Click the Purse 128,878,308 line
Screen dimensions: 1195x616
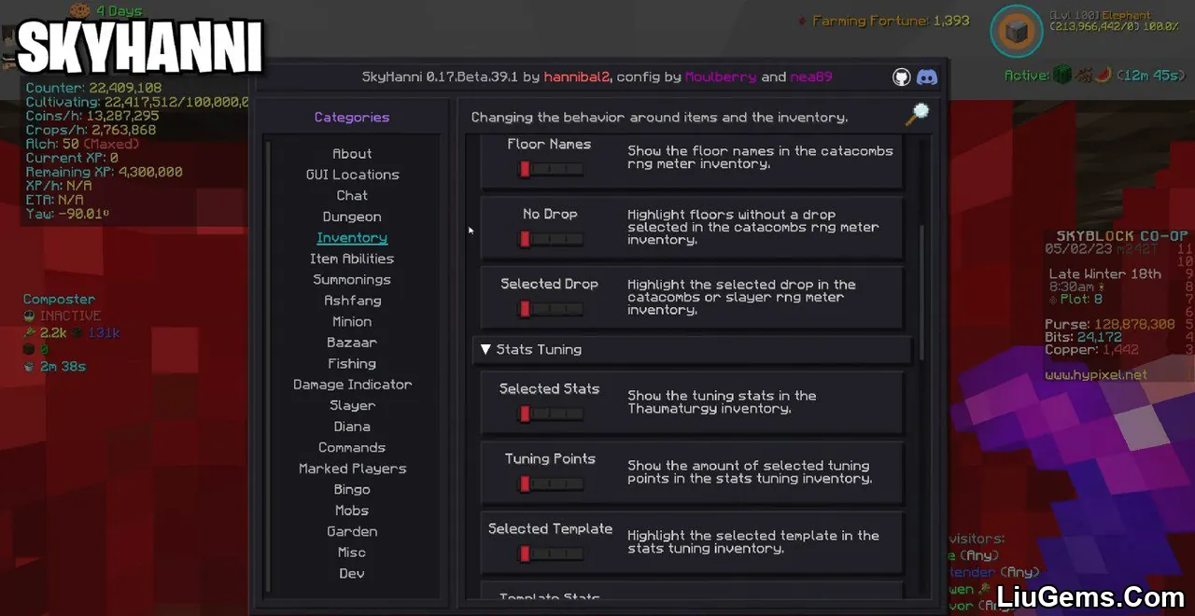[1109, 324]
